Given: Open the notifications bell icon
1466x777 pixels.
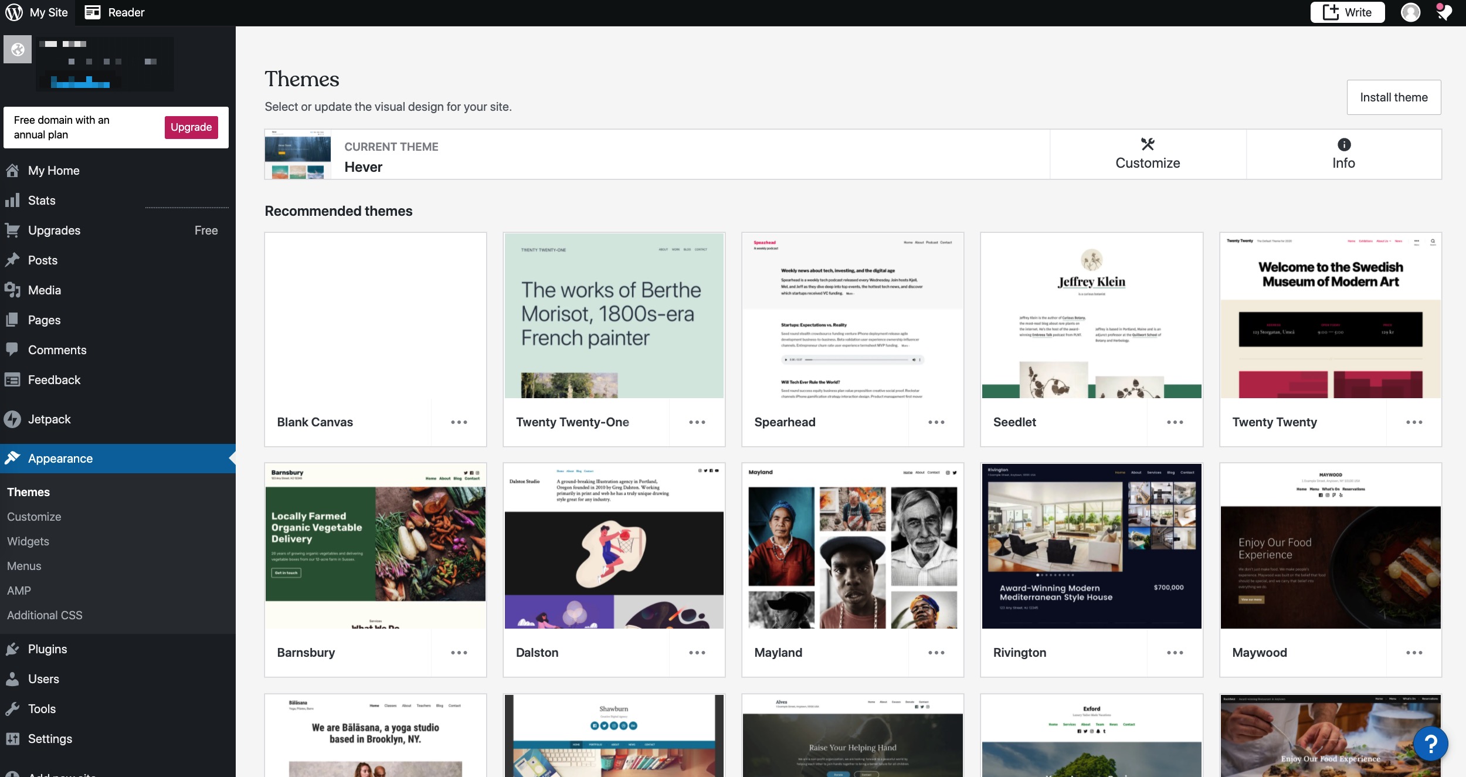Looking at the screenshot, I should (x=1444, y=12).
